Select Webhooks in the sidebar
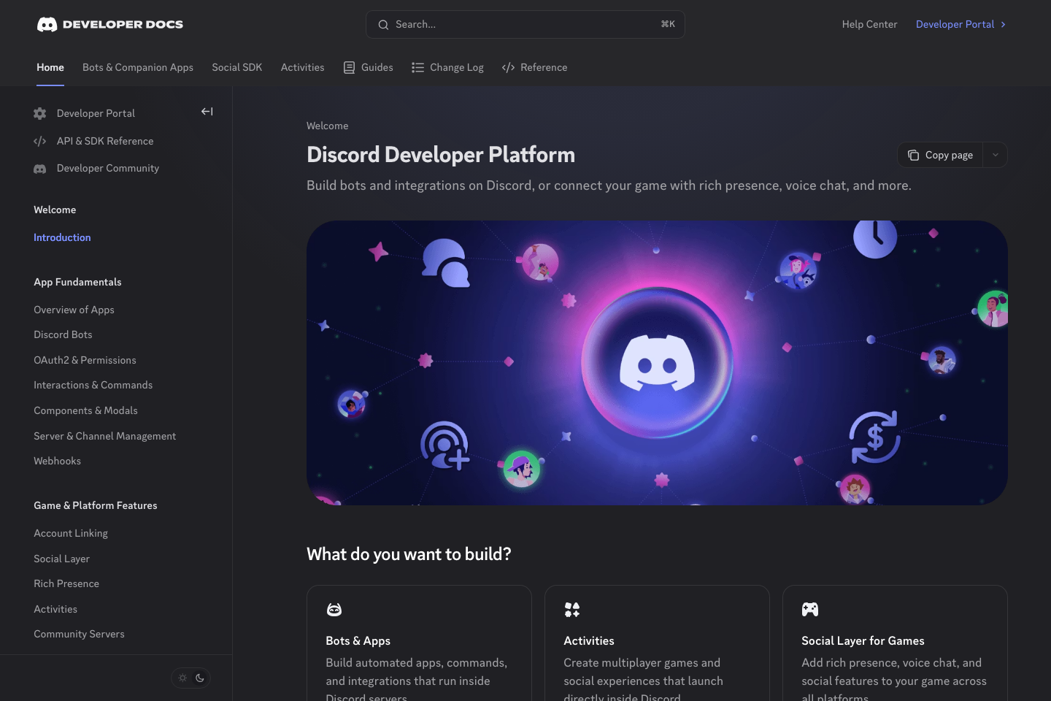The width and height of the screenshot is (1051, 701). (57, 461)
